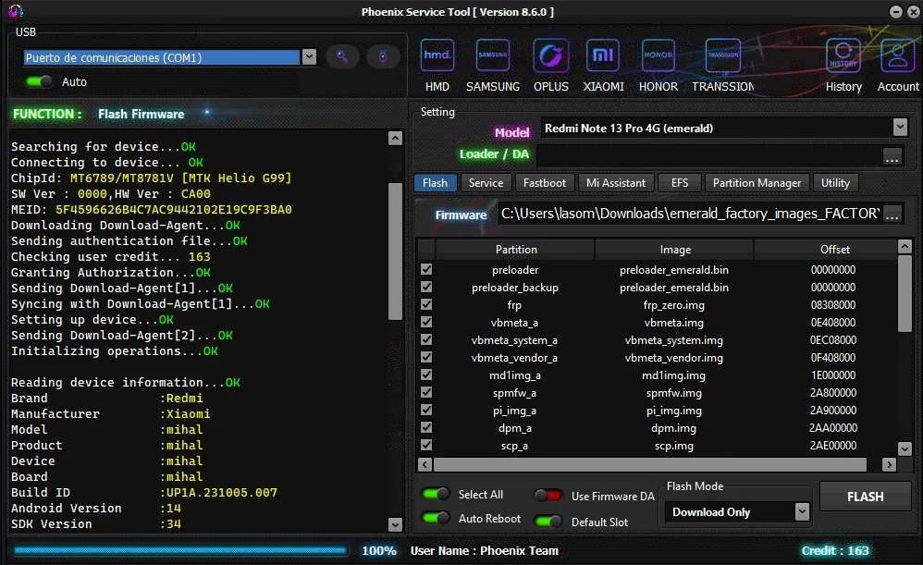Open the SAMSUNG brand icon
Viewport: 923px width, 565px height.
[493, 55]
